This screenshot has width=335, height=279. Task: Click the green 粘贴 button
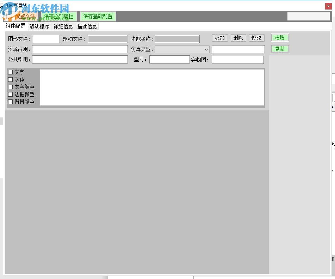coord(280,38)
